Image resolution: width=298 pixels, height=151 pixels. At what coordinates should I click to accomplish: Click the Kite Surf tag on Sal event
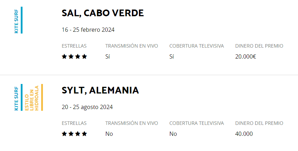tap(16, 21)
